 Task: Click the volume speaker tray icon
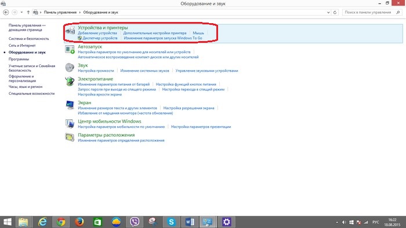(344, 222)
